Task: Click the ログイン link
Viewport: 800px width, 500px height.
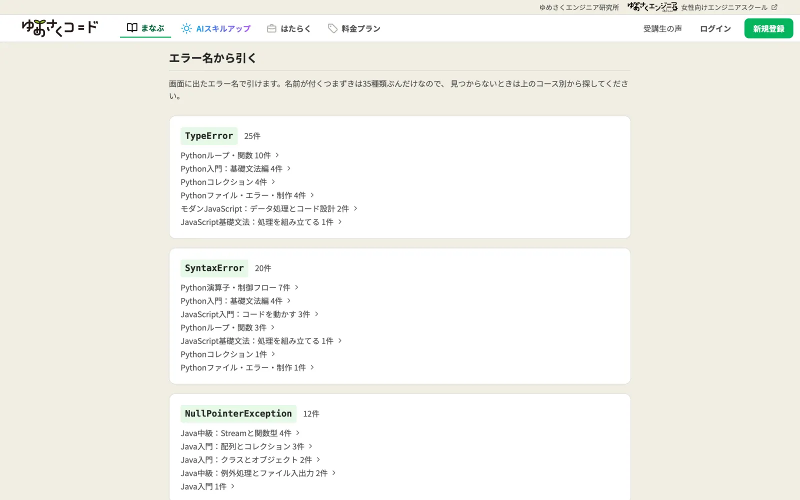Action: pyautogui.click(x=715, y=28)
